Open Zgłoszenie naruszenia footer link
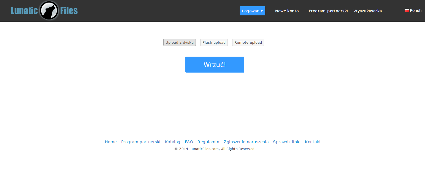425x177 pixels. [x=246, y=142]
